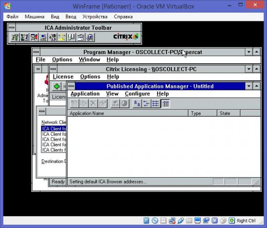Click the VirtualBox USB status icon
Image resolution: width=267 pixels, height=228 pixels.
181,220
